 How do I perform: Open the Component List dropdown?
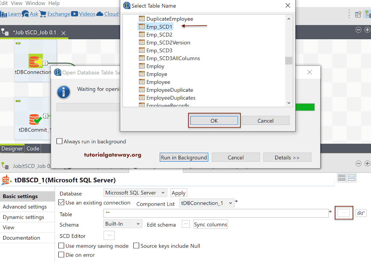click(207, 203)
